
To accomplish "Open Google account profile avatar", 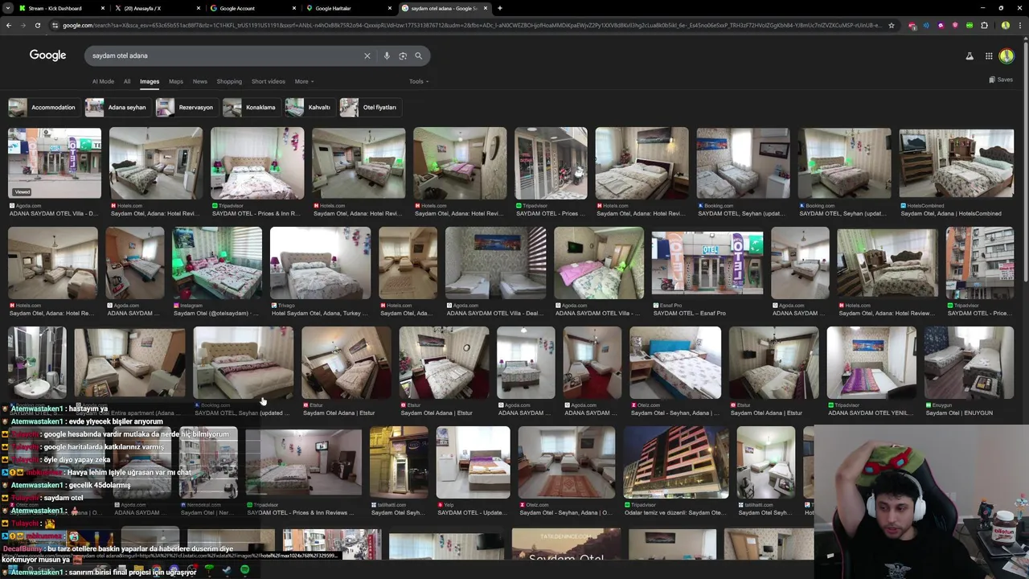I will coord(1006,55).
